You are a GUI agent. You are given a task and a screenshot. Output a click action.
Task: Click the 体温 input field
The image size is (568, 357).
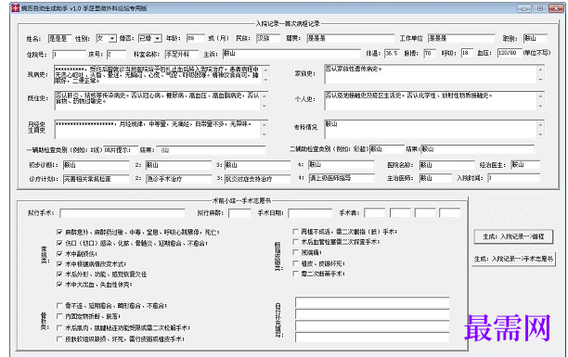click(392, 54)
